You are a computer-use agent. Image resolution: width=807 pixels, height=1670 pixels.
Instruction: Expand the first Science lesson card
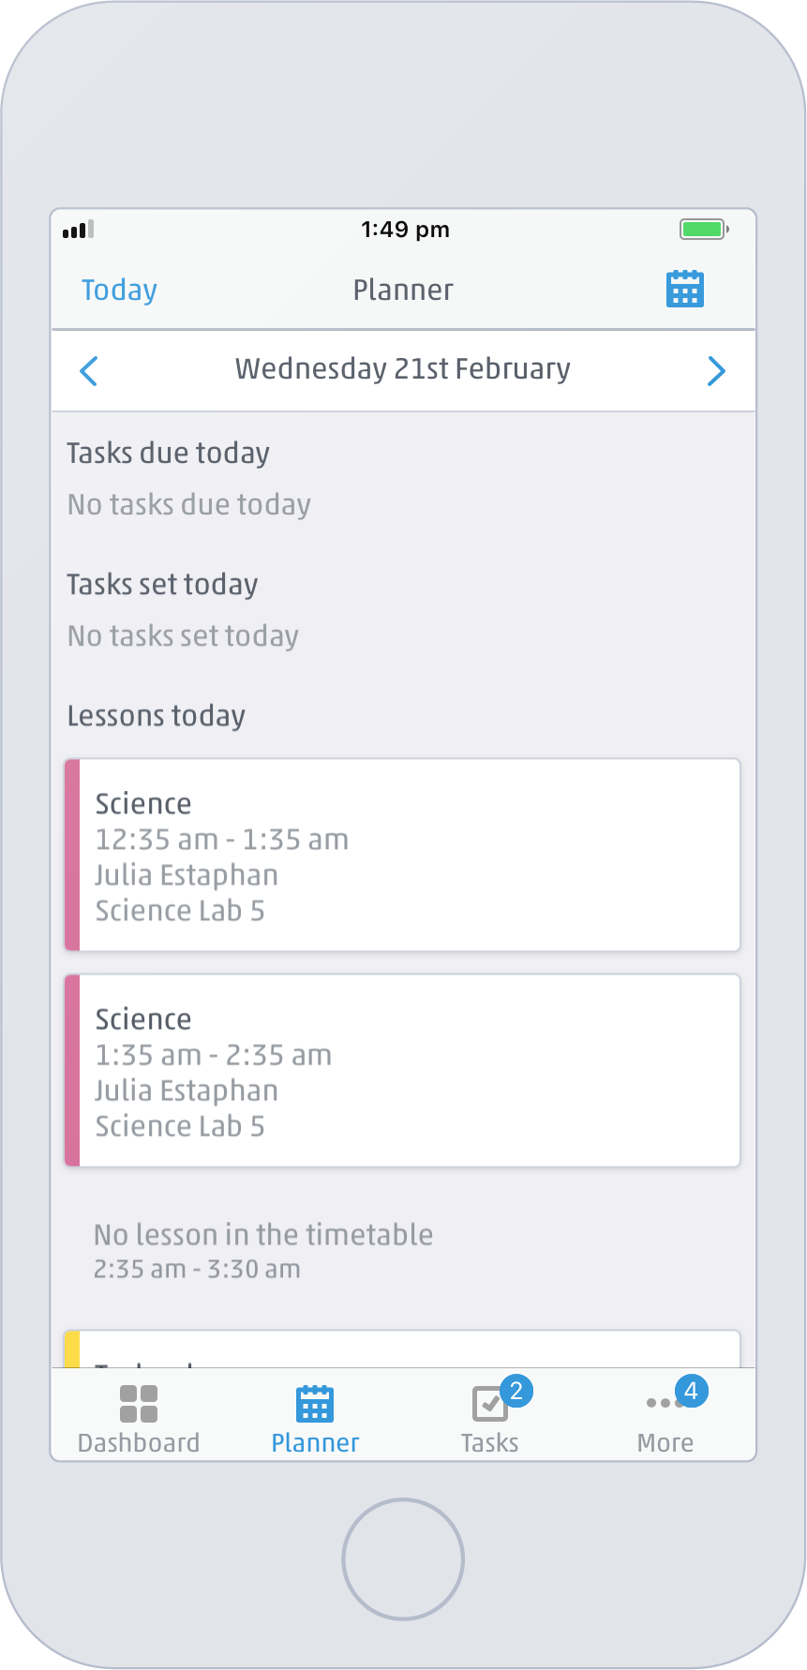pyautogui.click(x=403, y=855)
